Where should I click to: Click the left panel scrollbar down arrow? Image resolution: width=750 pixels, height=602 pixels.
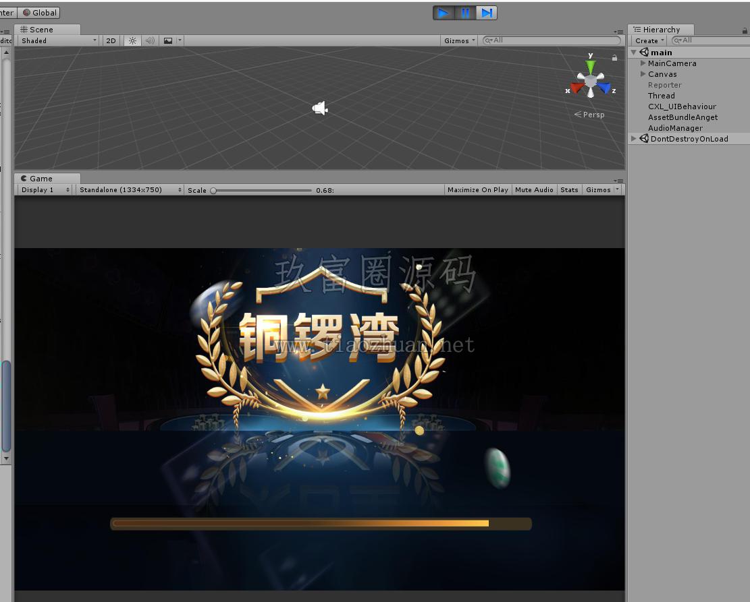6,458
